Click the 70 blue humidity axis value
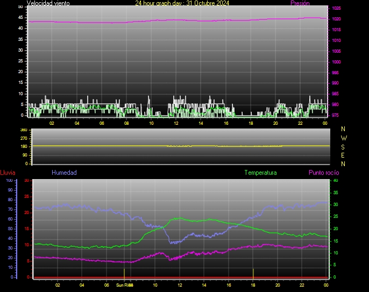Viewport: 369px width, 292px height. pyautogui.click(x=10, y=209)
